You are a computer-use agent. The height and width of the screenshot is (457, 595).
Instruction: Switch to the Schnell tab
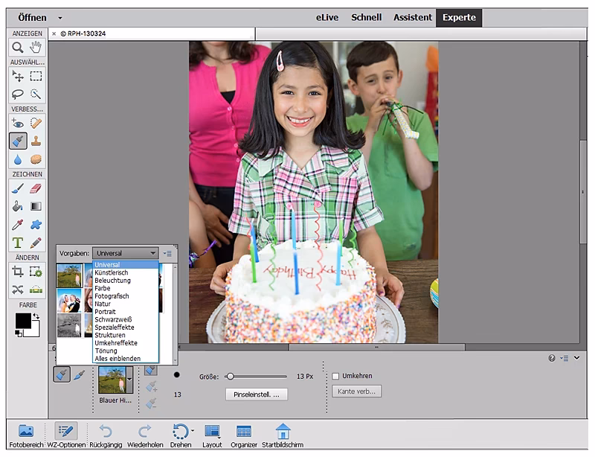[x=367, y=17]
